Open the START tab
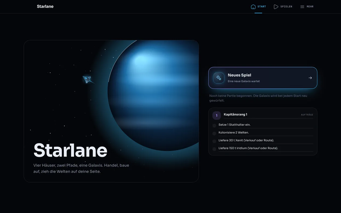This screenshot has width=341, height=213. pos(258,7)
